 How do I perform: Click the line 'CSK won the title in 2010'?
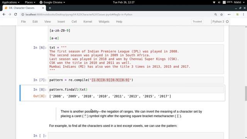pos(90,63)
